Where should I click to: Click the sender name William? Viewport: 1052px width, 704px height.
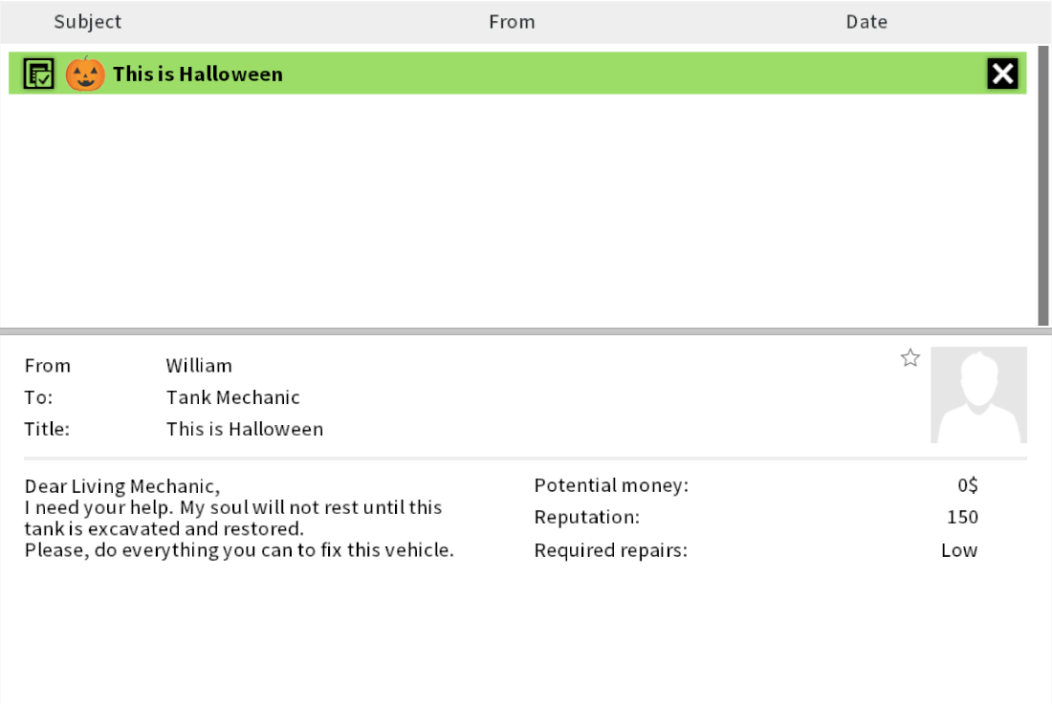click(199, 366)
